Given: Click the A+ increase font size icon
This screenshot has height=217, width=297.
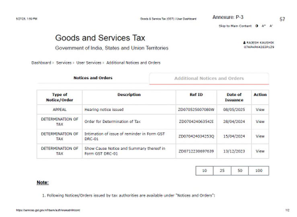Looking at the screenshot, I should [264, 26].
